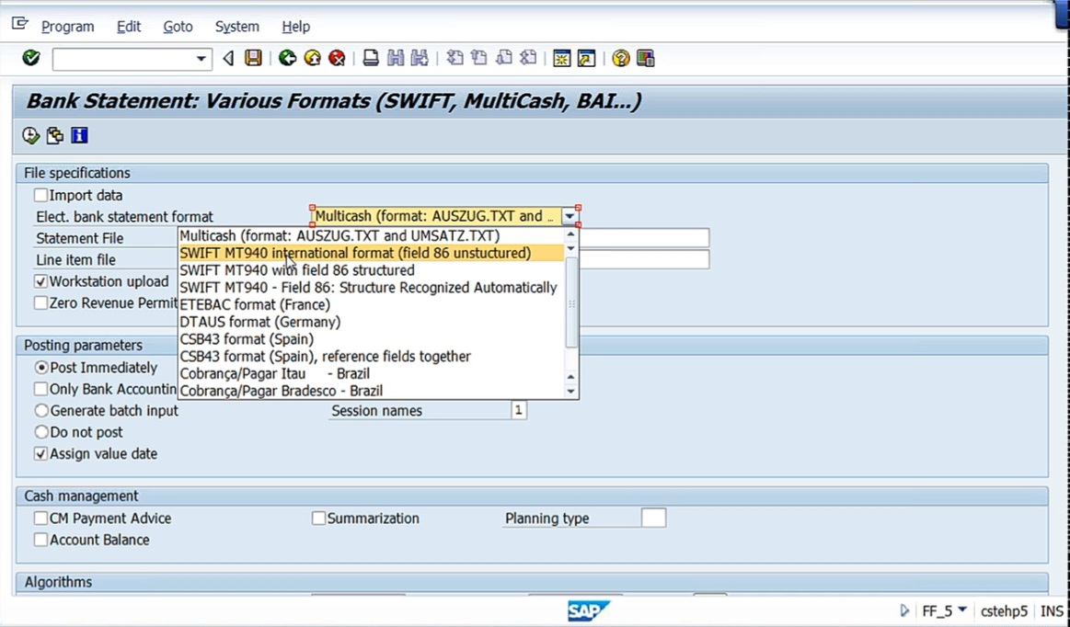Click the Session names input field
Screen dimensions: 1070x627
(x=519, y=410)
